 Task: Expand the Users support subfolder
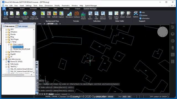[x=9, y=45]
